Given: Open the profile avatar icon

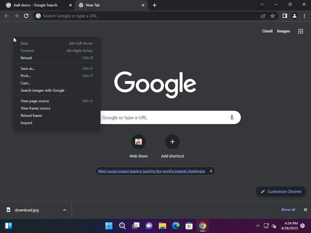Looking at the screenshot, I should [295, 16].
